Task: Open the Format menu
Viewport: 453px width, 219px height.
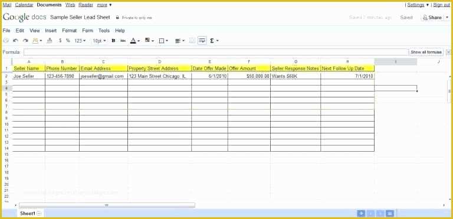Action: 70,30
